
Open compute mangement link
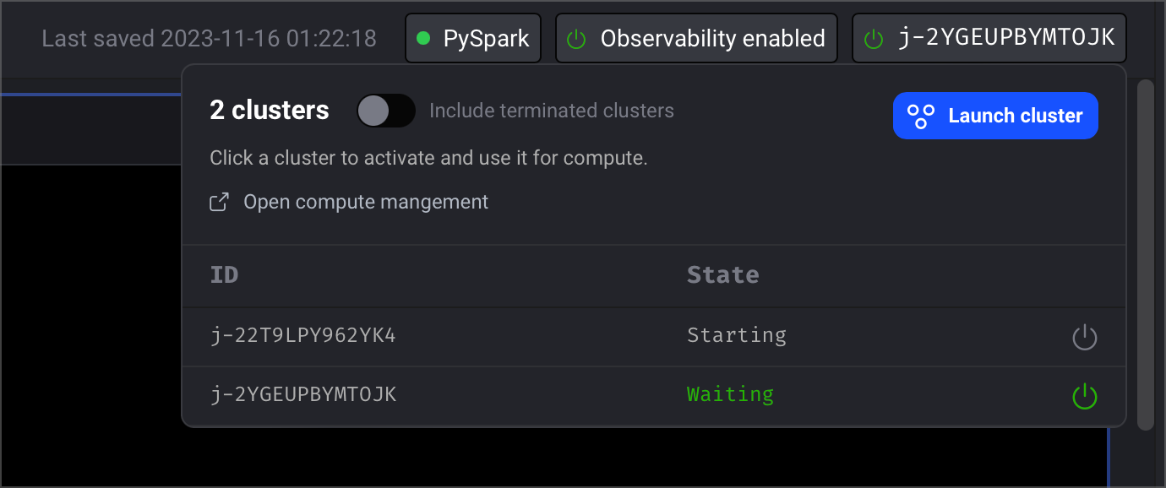click(366, 202)
